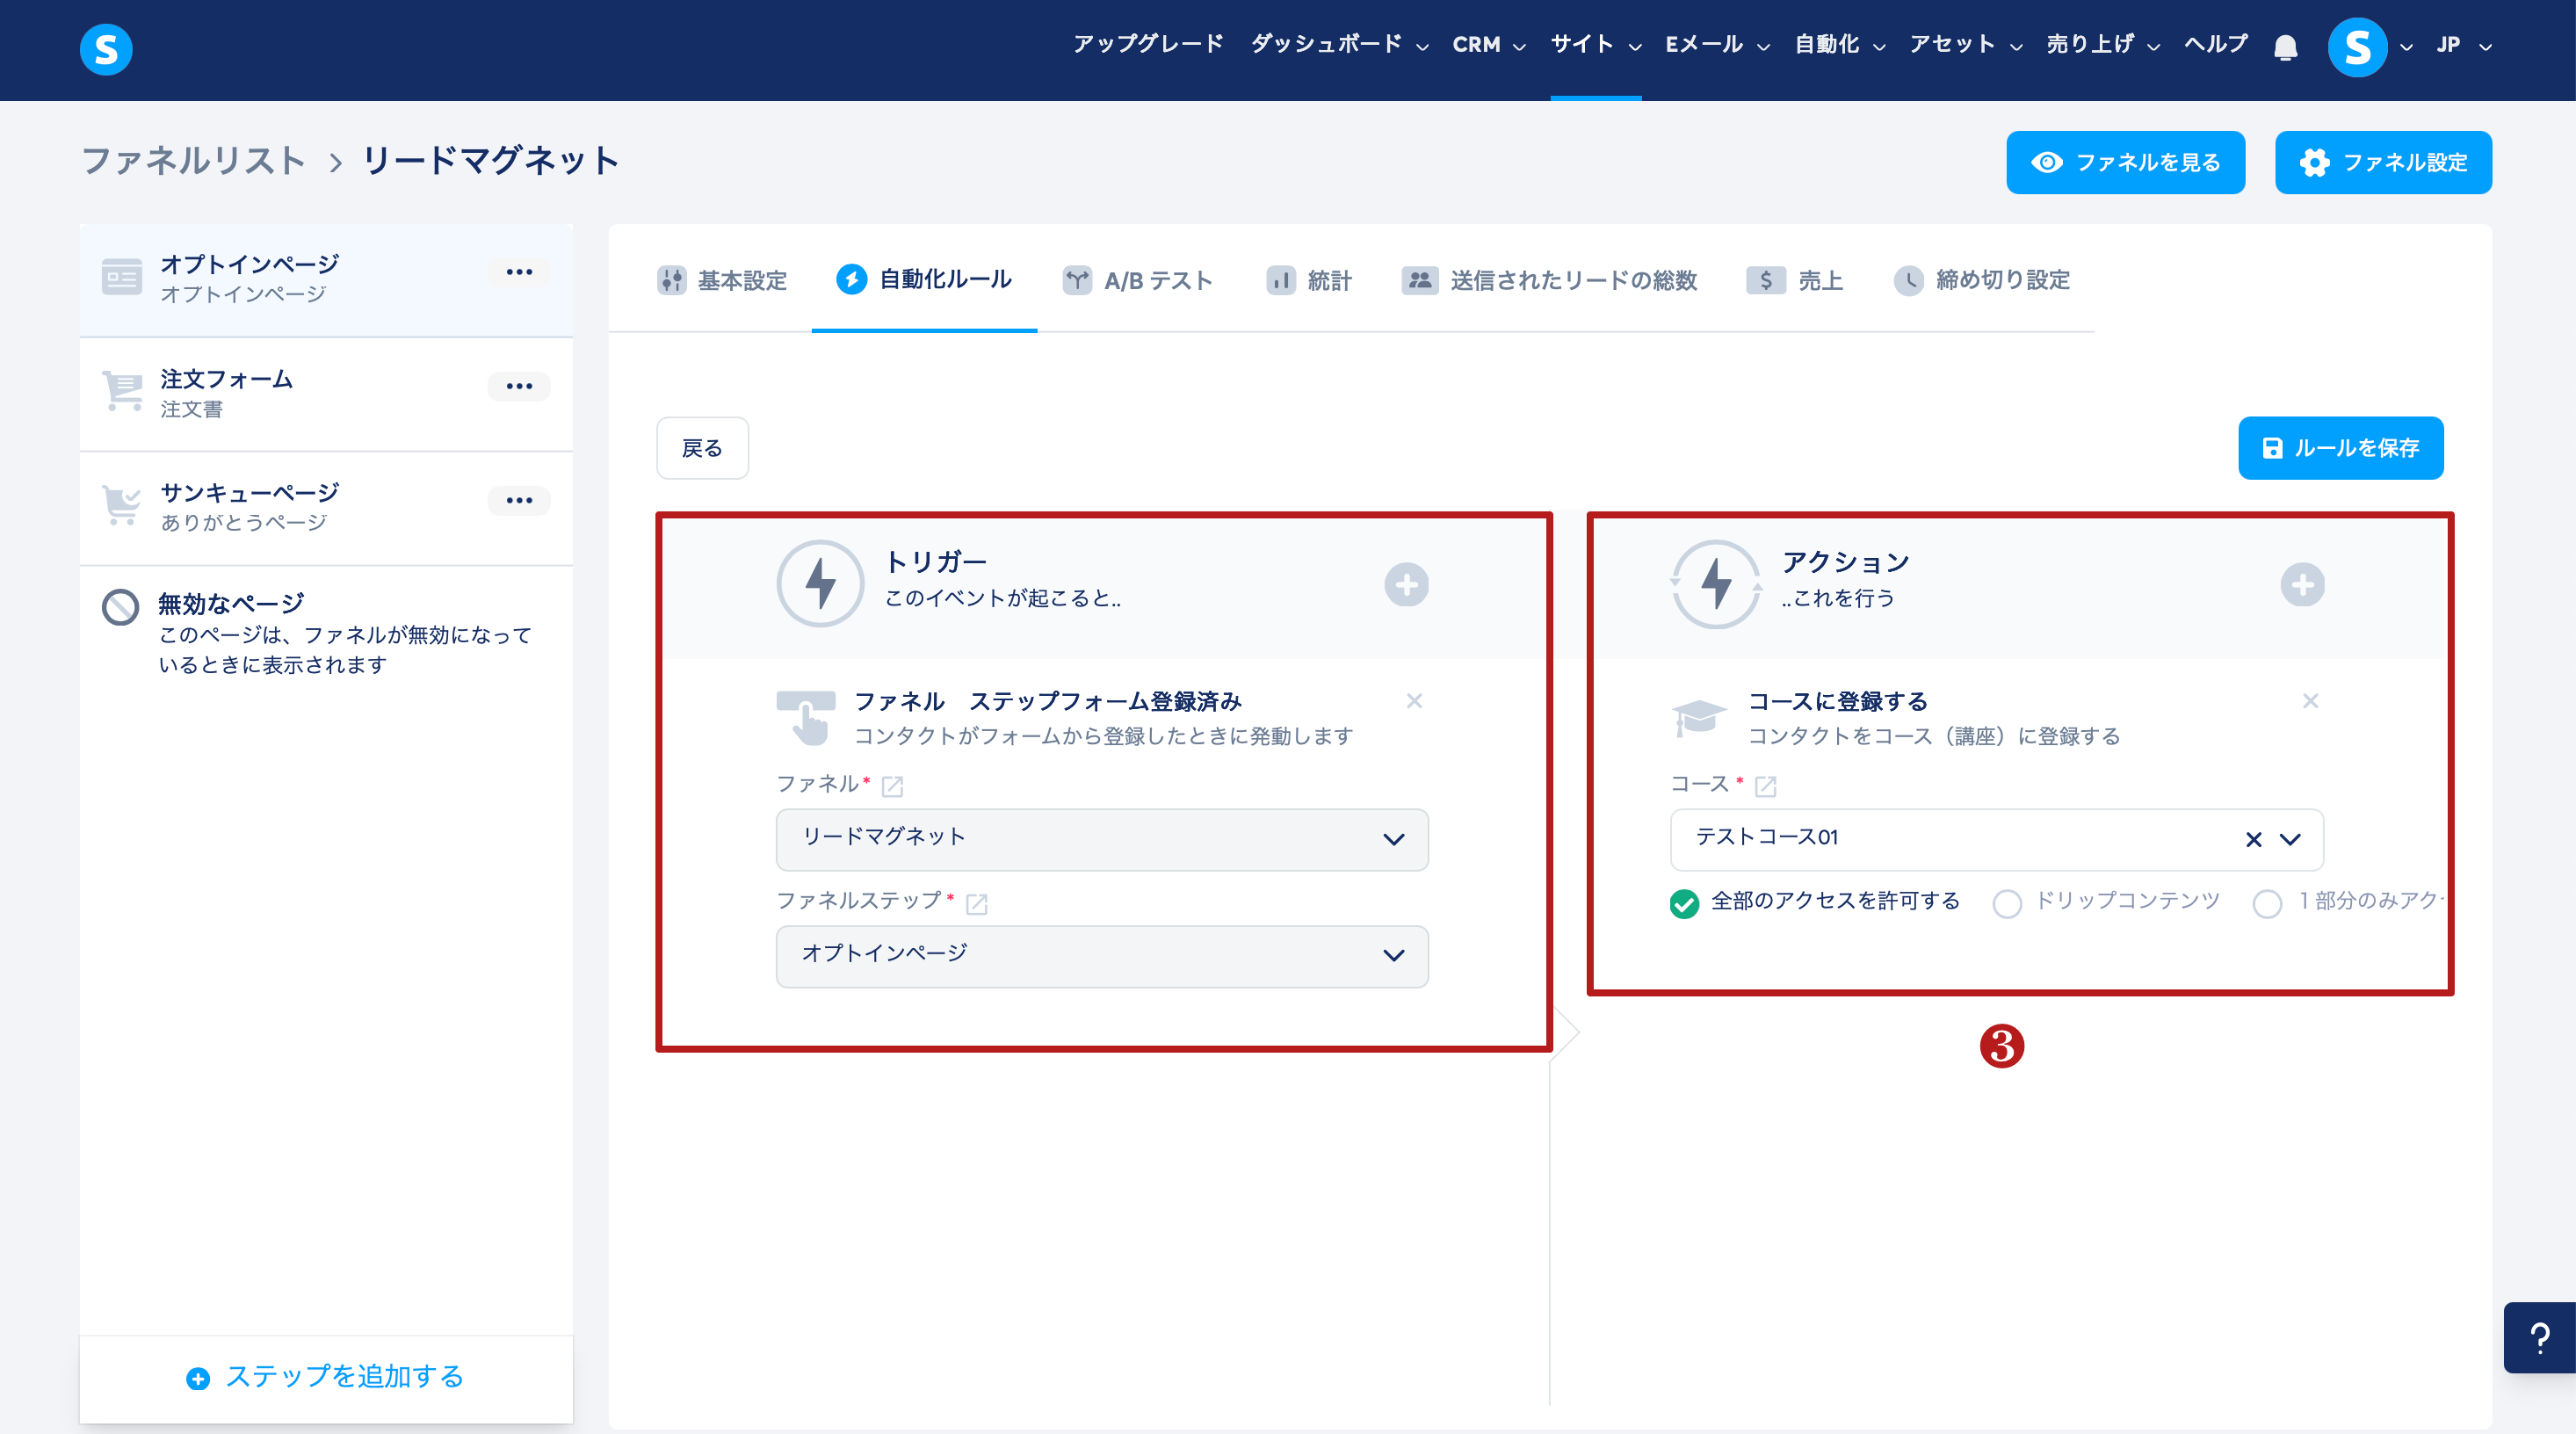Switch to the A/B テスト tab

click(x=1139, y=281)
